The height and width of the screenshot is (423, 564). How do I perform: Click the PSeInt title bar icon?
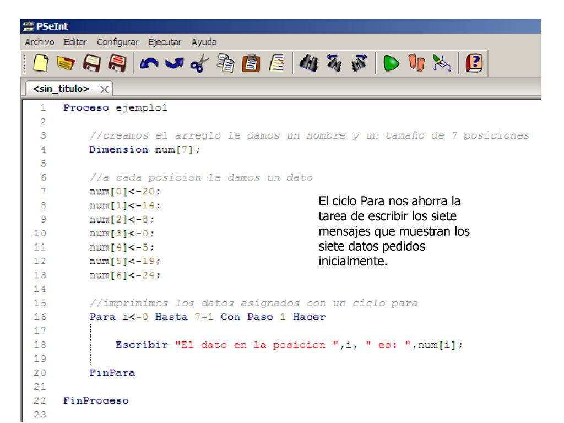click(x=29, y=26)
